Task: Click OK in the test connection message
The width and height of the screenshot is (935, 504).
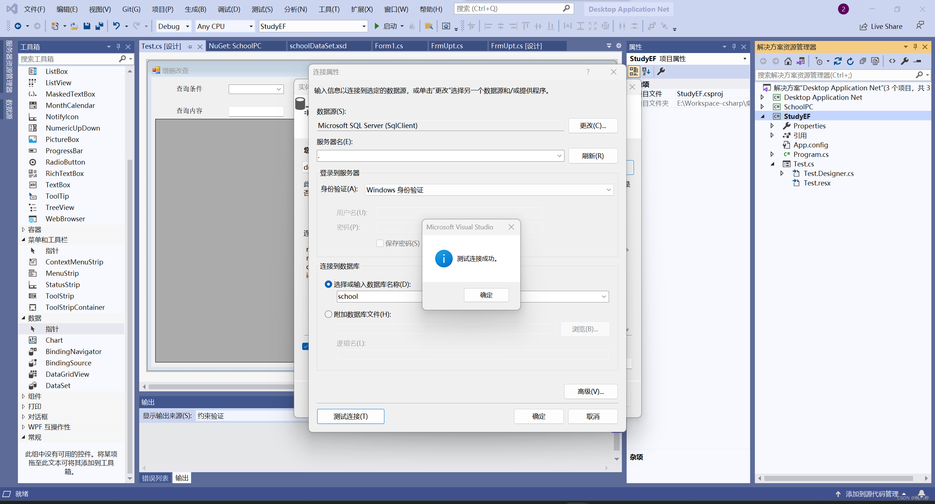Action: pyautogui.click(x=486, y=295)
